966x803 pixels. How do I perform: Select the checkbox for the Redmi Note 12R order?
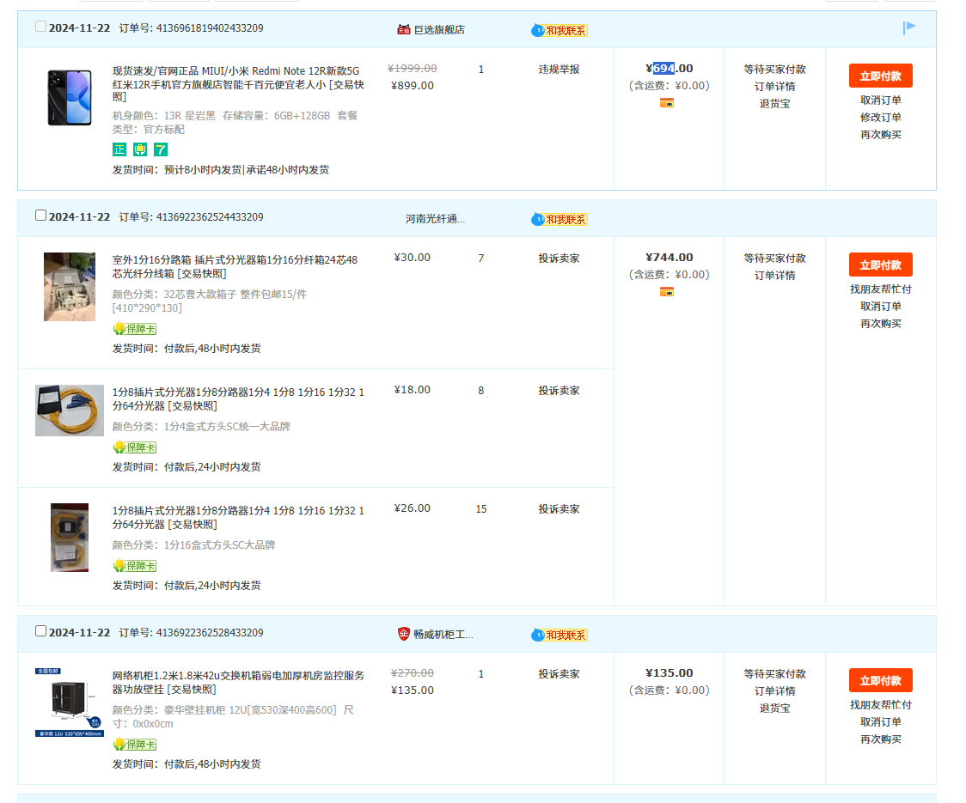pyautogui.click(x=40, y=27)
